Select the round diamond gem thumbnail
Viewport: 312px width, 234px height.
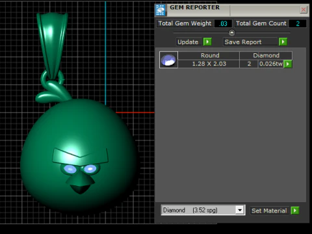[x=168, y=60]
